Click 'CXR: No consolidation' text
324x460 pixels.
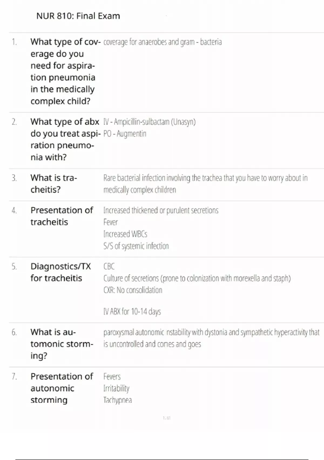pos(133,290)
